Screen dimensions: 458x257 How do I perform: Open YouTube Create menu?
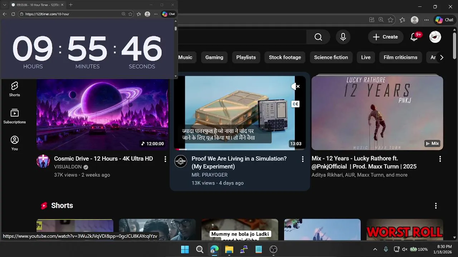[x=385, y=37]
